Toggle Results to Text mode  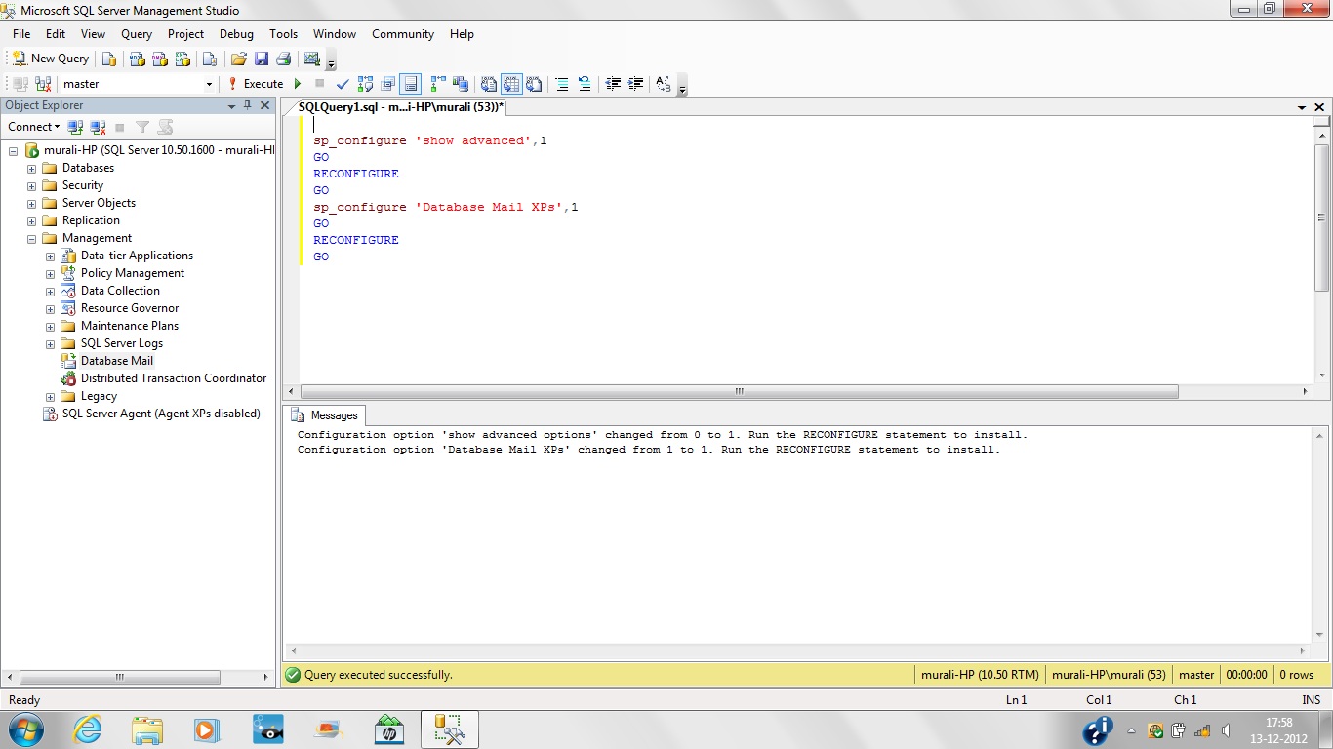tap(489, 84)
